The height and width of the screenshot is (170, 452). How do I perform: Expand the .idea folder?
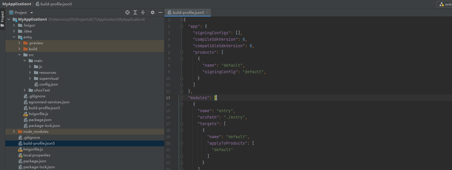tap(14, 31)
